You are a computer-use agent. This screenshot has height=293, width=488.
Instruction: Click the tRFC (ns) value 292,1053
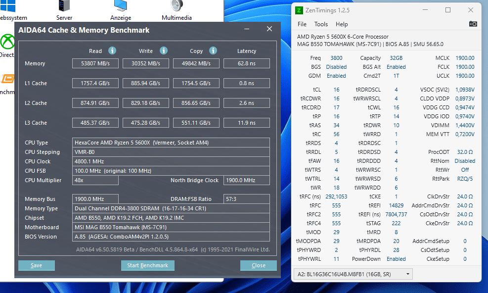(336, 196)
